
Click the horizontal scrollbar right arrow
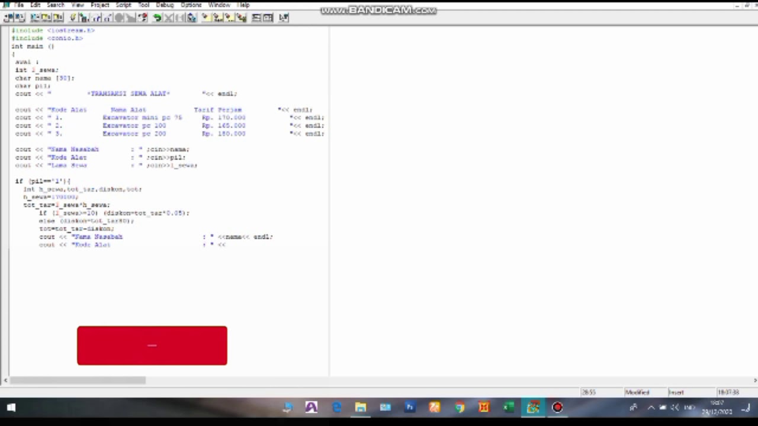pyautogui.click(x=754, y=380)
